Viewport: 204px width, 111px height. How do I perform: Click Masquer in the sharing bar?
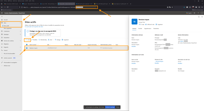tap(118, 107)
